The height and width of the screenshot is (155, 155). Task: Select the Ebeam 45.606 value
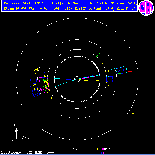tap(15, 9)
